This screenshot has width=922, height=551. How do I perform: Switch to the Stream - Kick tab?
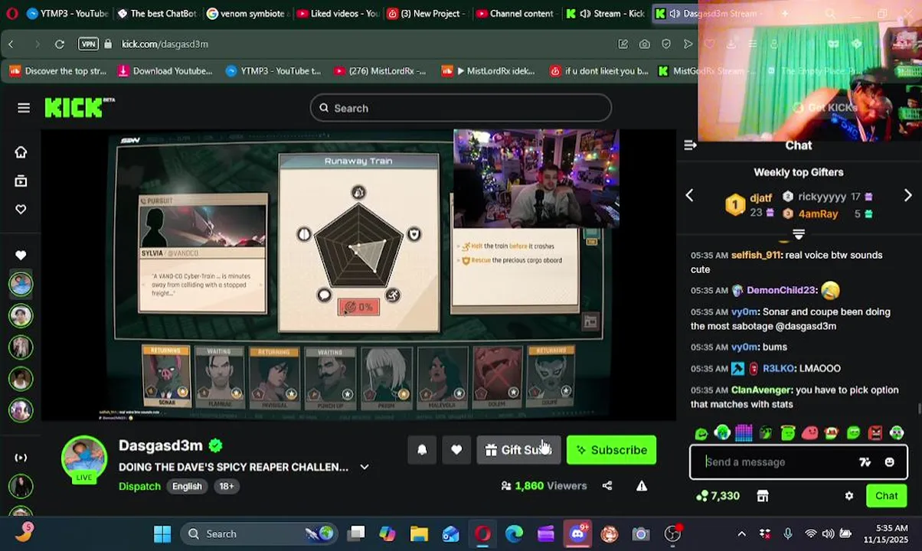point(605,13)
